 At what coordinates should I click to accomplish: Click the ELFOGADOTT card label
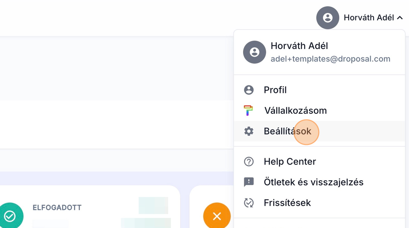click(x=57, y=208)
